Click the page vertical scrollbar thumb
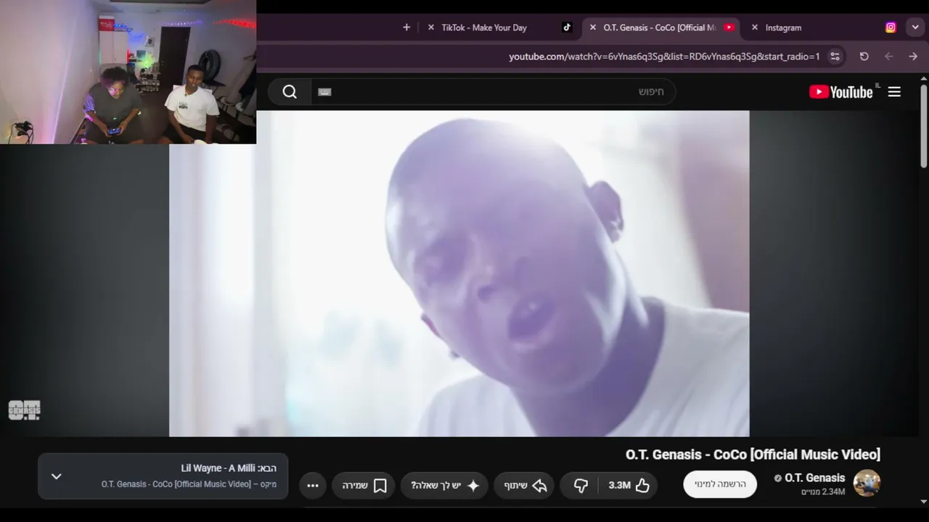 [x=923, y=127]
